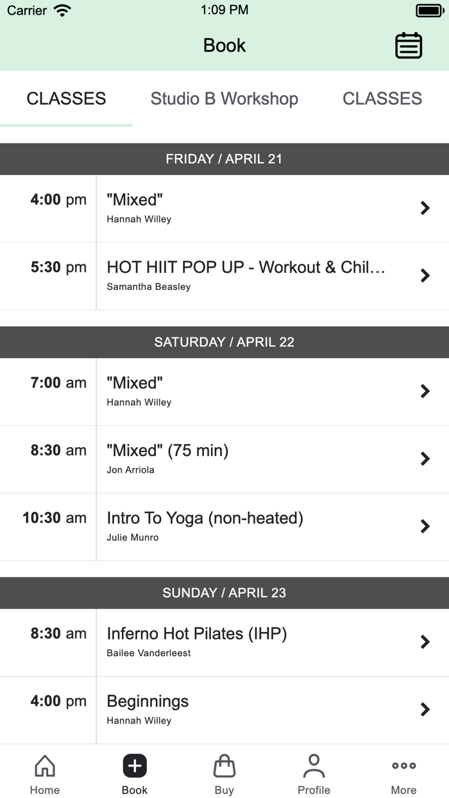Open the calendar schedule icon
The image size is (449, 798).
pos(408,45)
